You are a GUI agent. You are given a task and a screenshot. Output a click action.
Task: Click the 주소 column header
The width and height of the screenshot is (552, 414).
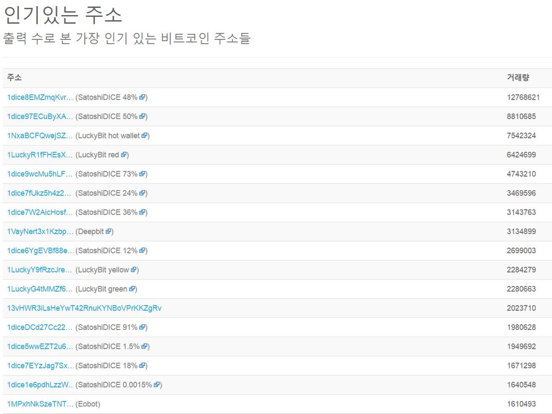[x=14, y=78]
